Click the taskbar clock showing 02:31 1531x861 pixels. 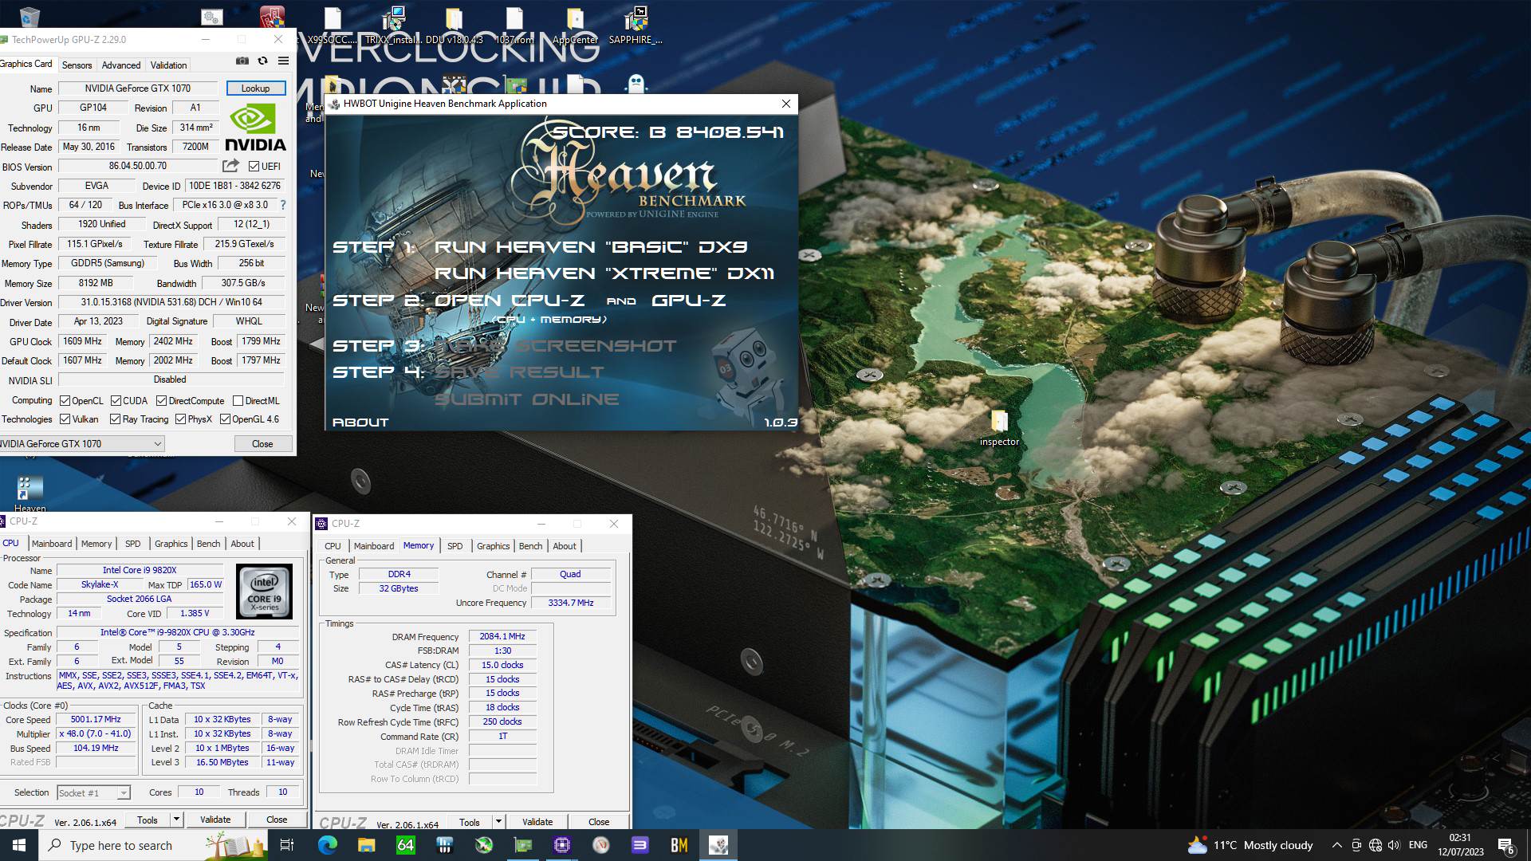[x=1461, y=845]
